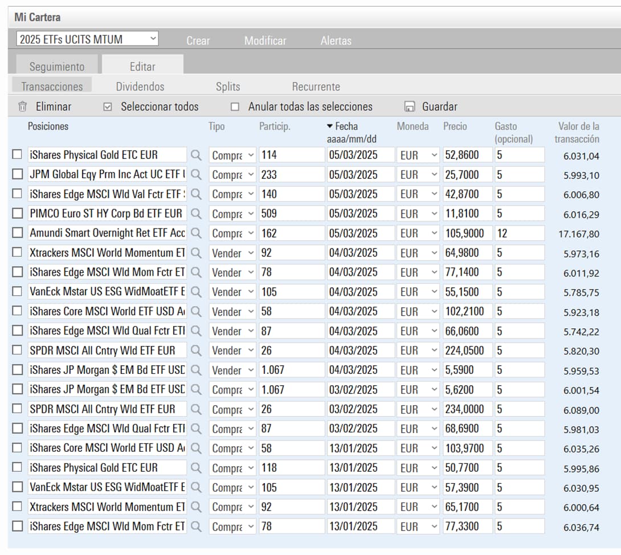Open Moneda dropdown for iShares Edge Val Fctr row

point(418,194)
